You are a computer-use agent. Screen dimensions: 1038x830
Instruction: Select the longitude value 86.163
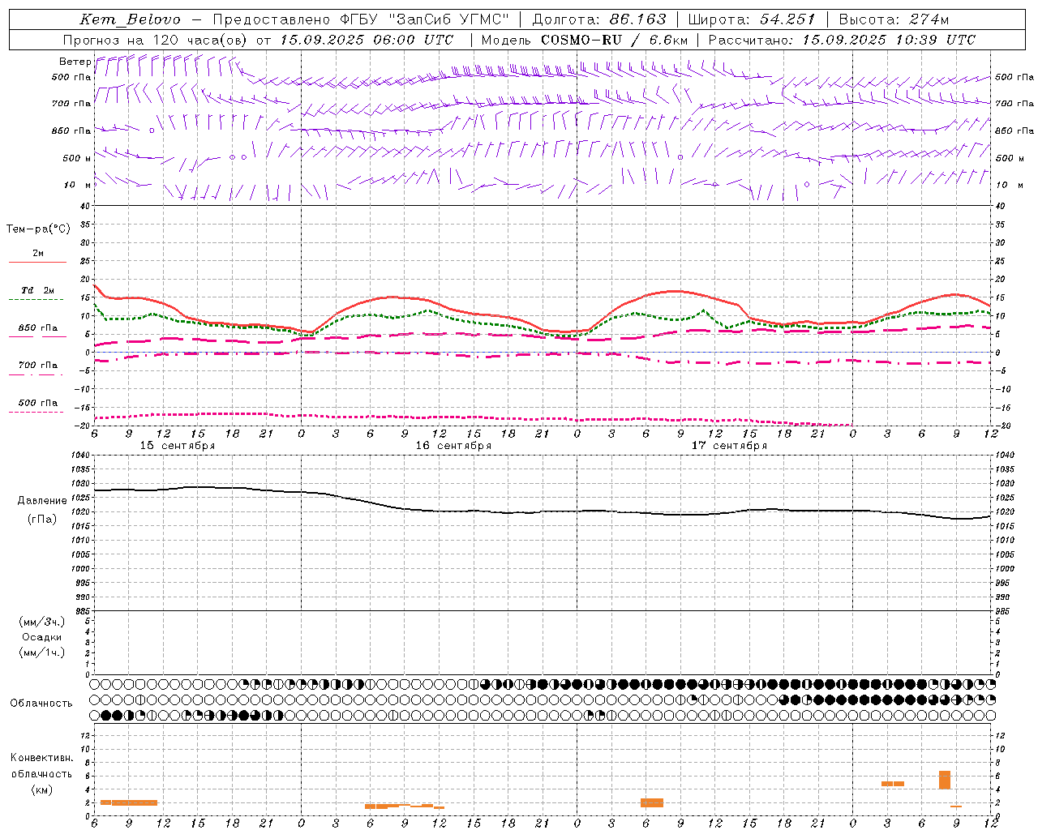[638, 19]
